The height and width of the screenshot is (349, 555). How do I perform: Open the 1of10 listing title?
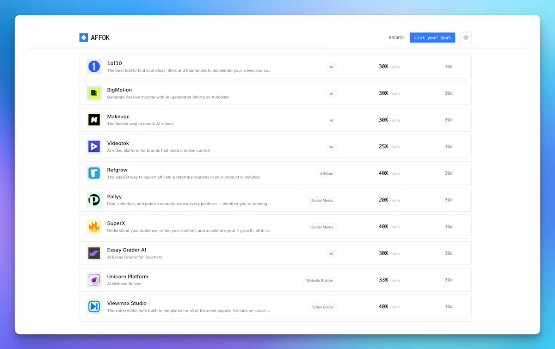pos(115,63)
